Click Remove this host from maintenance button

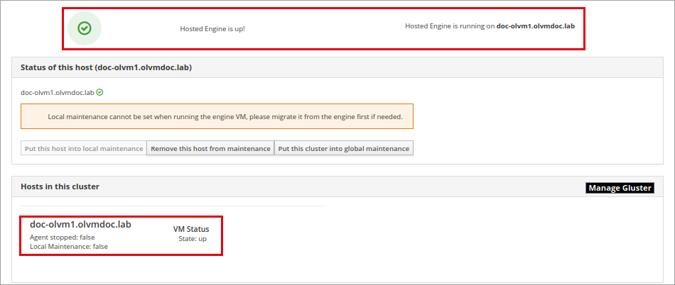point(210,148)
